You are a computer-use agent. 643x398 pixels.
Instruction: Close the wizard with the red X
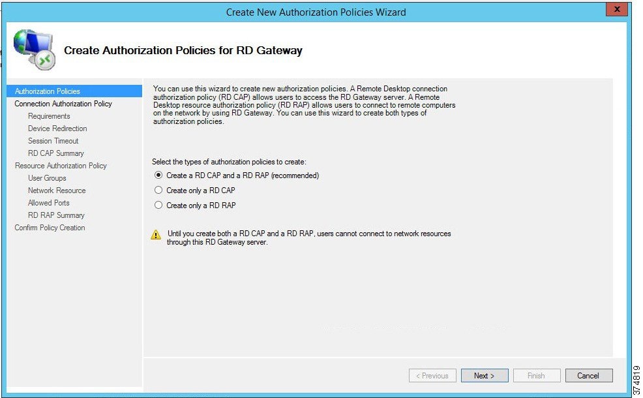616,9
